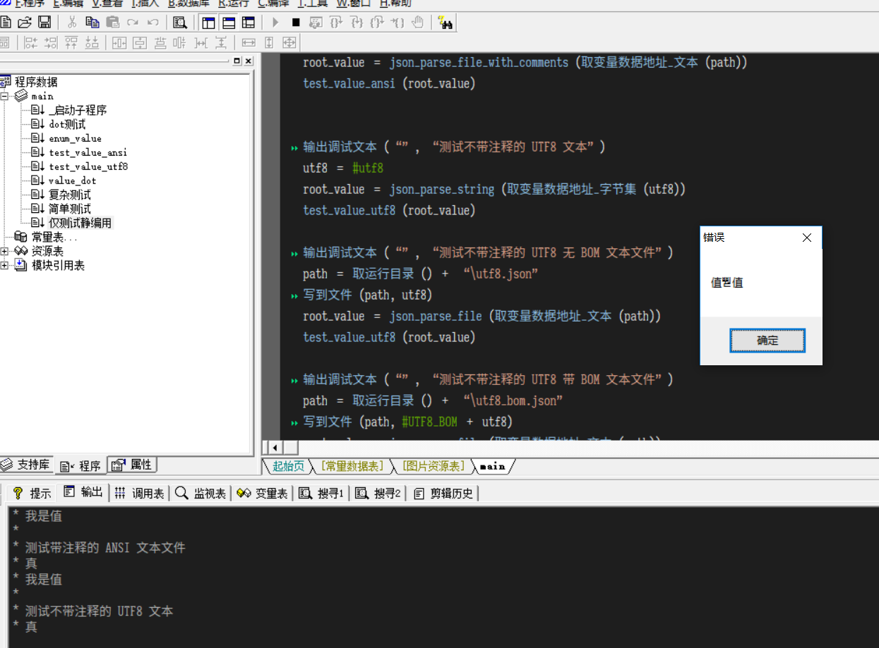Click the second window layout toolbar icon
Image resolution: width=879 pixels, height=648 pixels.
coord(228,23)
